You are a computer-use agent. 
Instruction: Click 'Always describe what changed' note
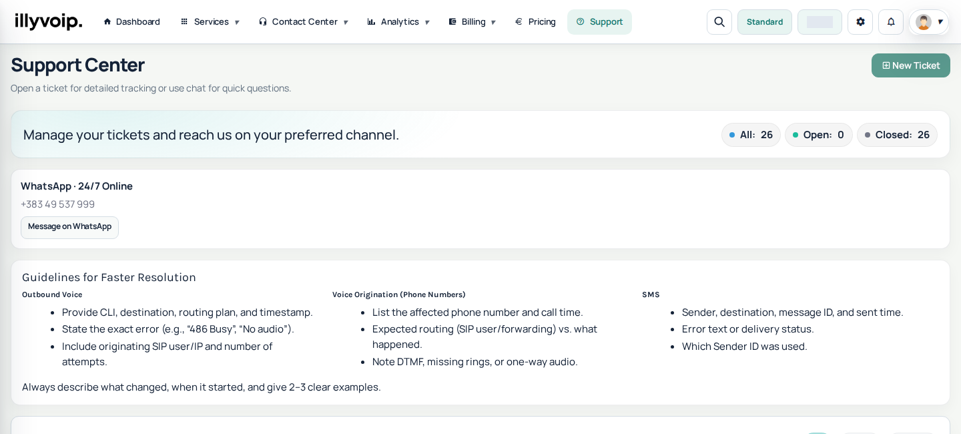(x=202, y=387)
